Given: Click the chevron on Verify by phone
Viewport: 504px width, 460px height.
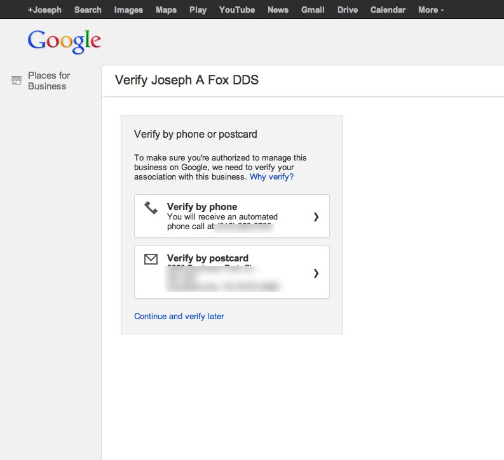Looking at the screenshot, I should tap(317, 217).
